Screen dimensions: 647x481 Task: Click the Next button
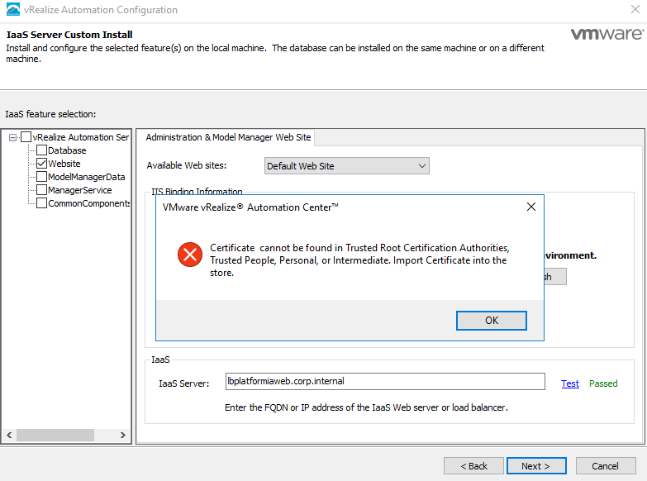[536, 466]
